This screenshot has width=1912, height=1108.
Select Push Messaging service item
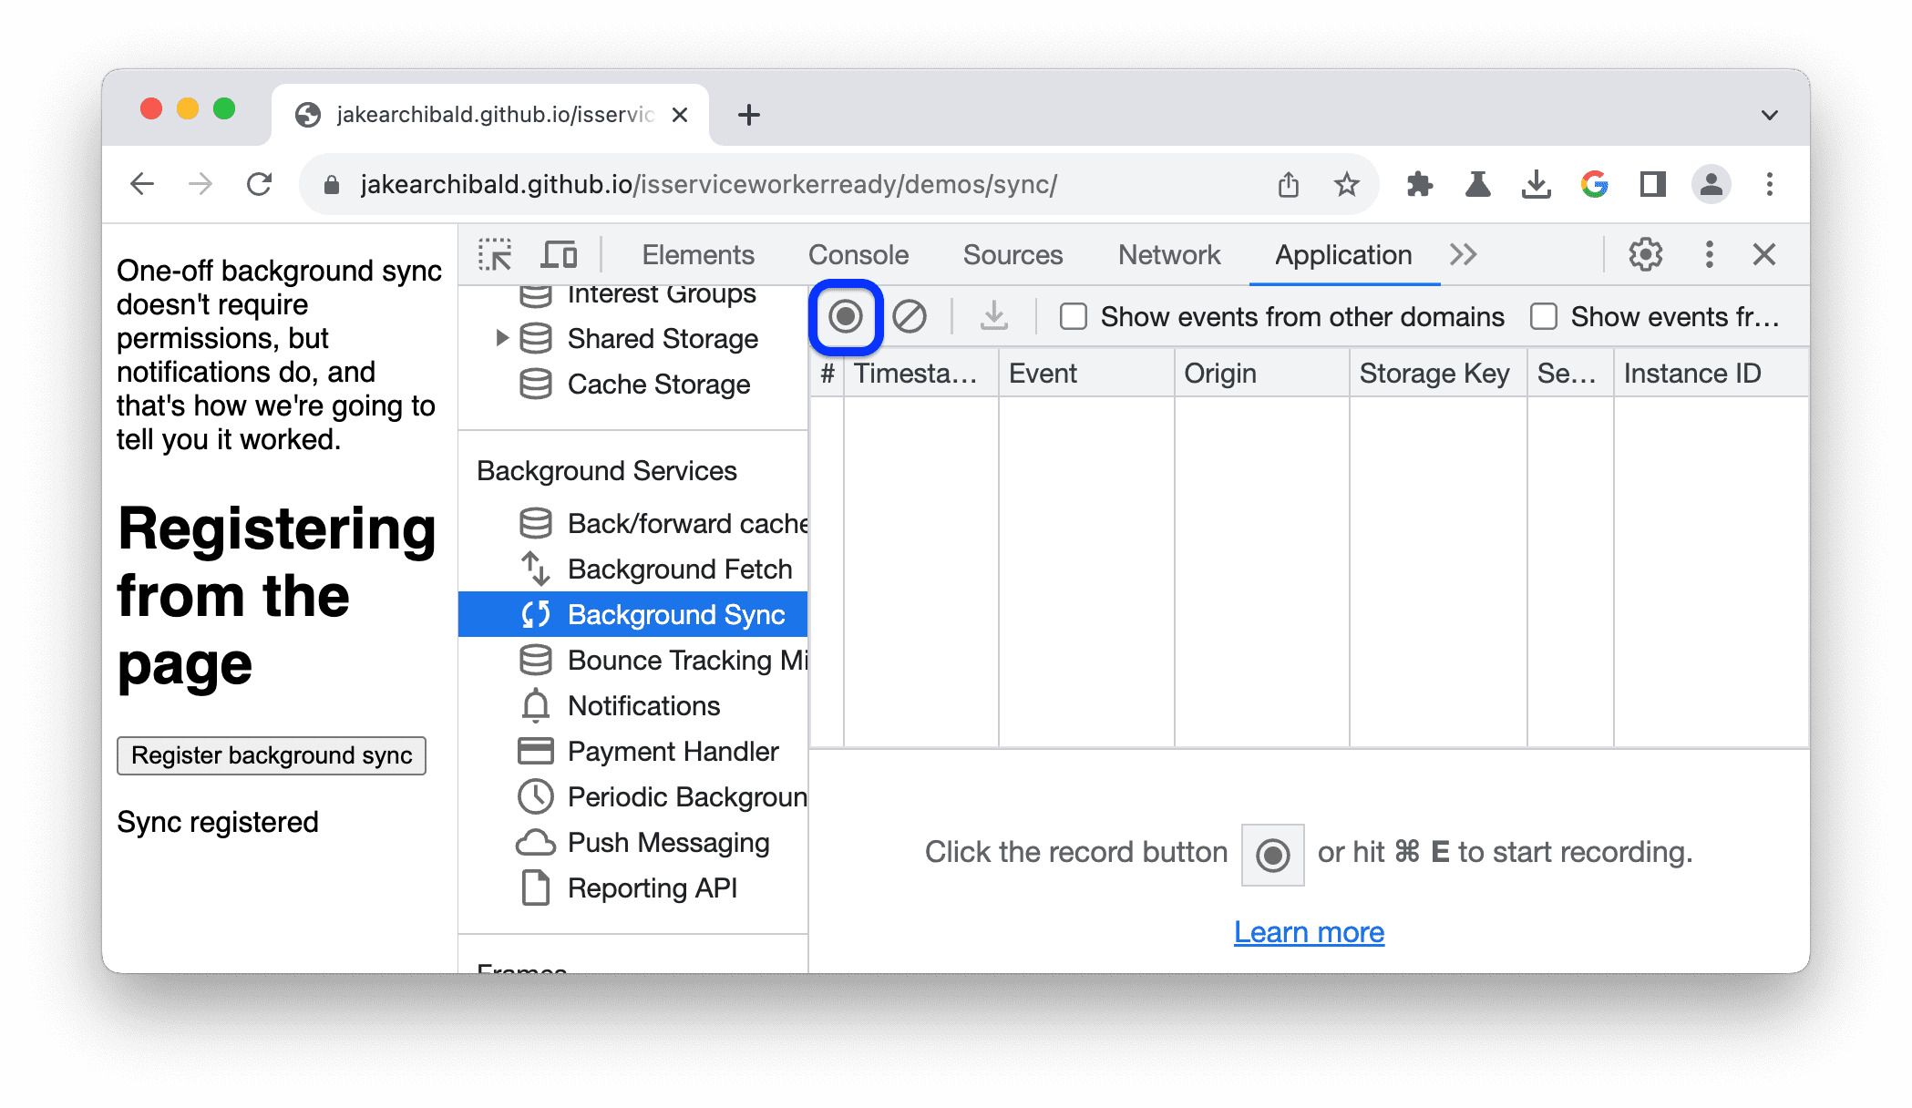(669, 842)
